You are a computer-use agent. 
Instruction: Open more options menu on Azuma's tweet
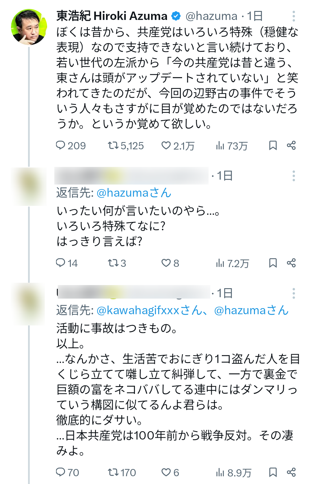(294, 16)
